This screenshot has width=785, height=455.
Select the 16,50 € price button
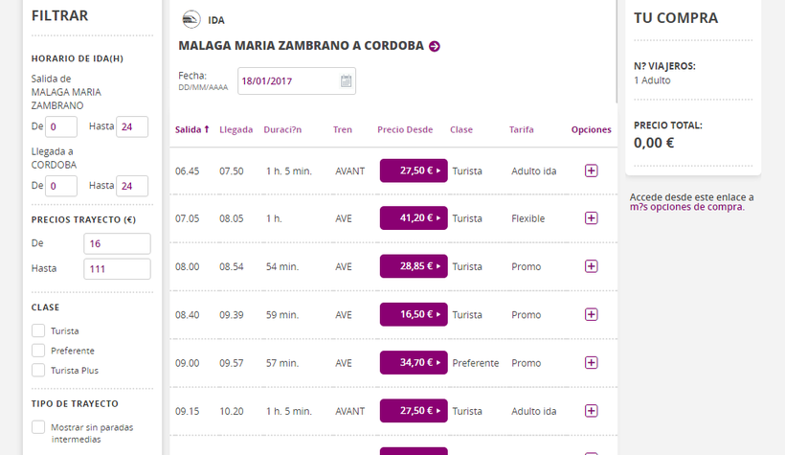414,314
